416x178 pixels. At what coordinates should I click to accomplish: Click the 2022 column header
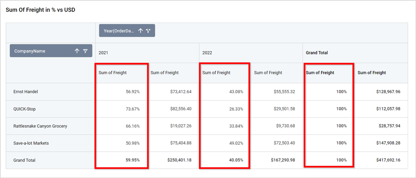[207, 53]
